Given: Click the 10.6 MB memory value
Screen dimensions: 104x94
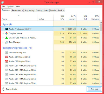Looking at the screenshot, I should pyautogui.click(x=72, y=42).
